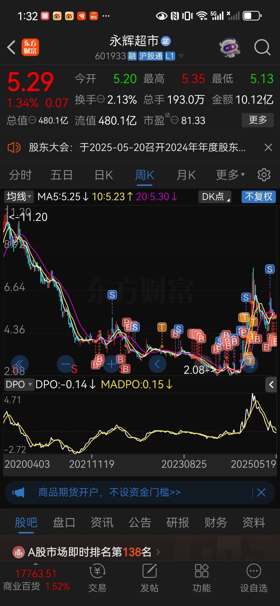Switch to 月K chart tab
This screenshot has width=280, height=606.
pos(186,175)
